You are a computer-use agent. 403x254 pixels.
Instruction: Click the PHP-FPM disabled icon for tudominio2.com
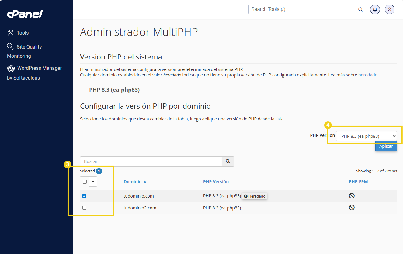point(352,208)
